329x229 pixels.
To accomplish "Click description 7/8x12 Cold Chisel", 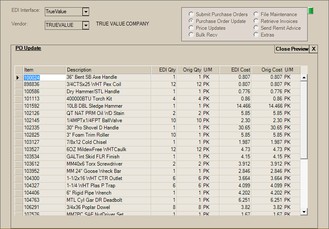I will point(87,142).
